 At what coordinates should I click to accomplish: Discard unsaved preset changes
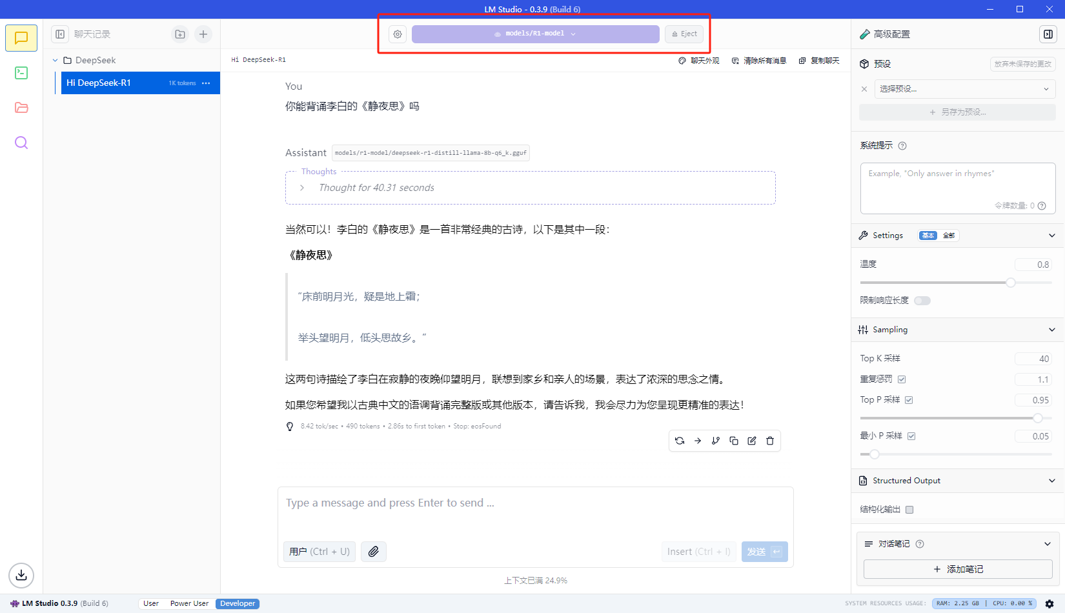[x=1023, y=64]
